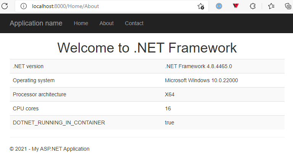
Task: Open the Extensions puzzle piece icon
Action: [253, 6]
